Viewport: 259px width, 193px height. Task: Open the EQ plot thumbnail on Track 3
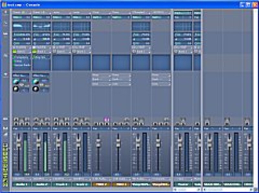pos(62,26)
